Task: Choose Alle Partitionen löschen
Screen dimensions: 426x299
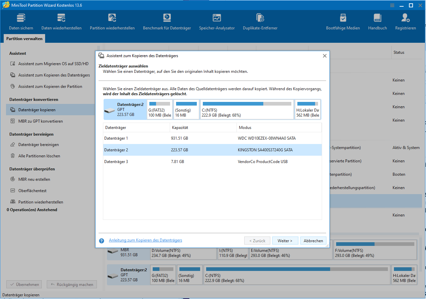Action: click(39, 156)
